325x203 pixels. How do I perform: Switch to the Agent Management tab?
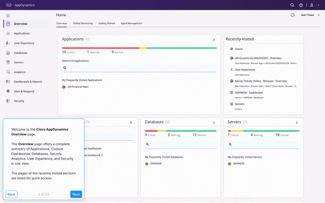click(x=131, y=23)
